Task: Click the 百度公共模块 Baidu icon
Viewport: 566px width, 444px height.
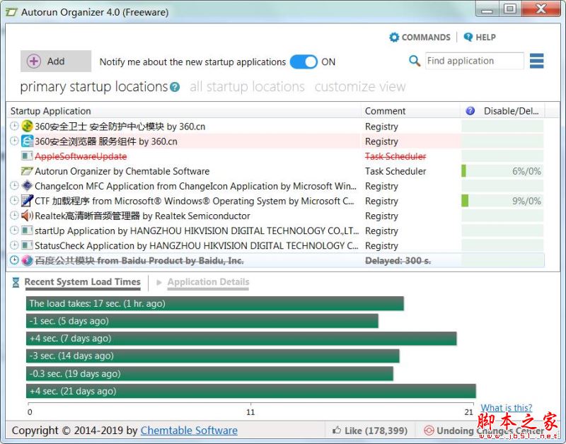Action: click(27, 260)
